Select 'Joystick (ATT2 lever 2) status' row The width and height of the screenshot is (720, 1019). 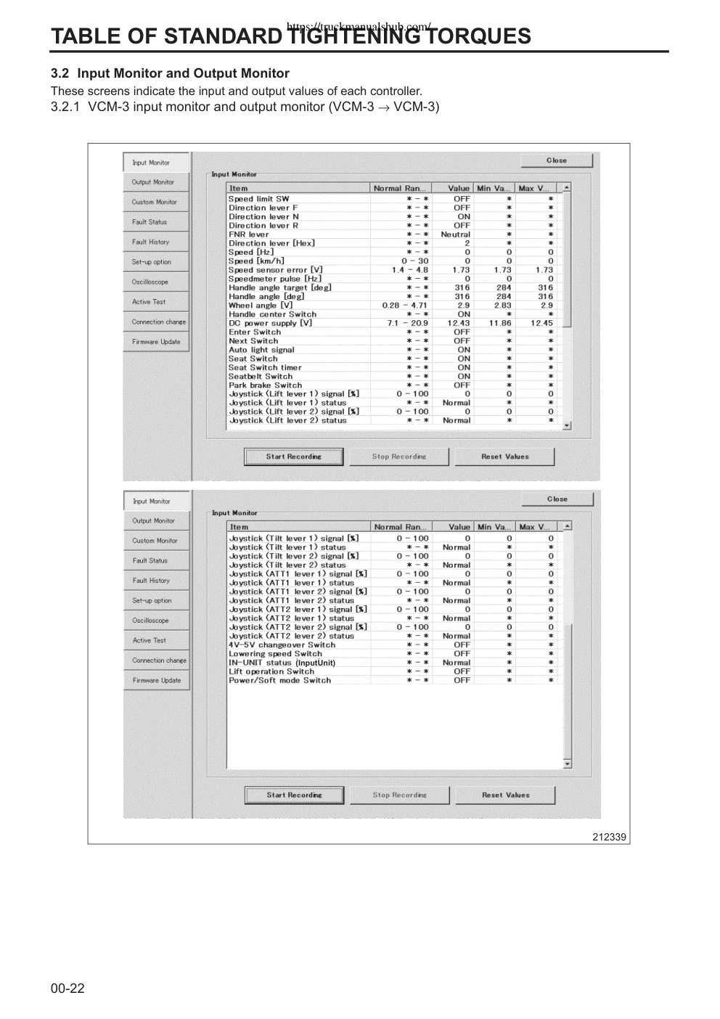[x=394, y=636]
